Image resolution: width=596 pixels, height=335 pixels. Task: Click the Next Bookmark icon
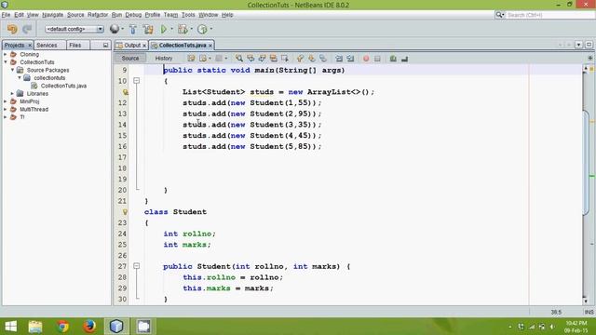pos(312,58)
